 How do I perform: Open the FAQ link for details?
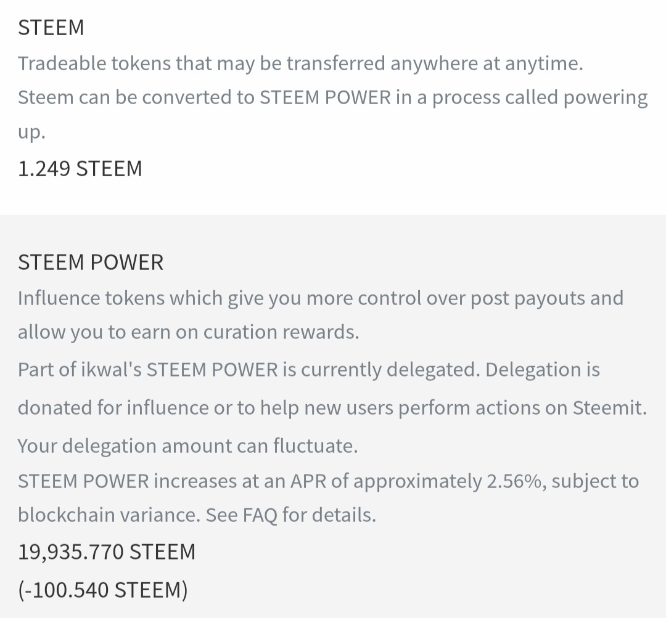coord(260,515)
